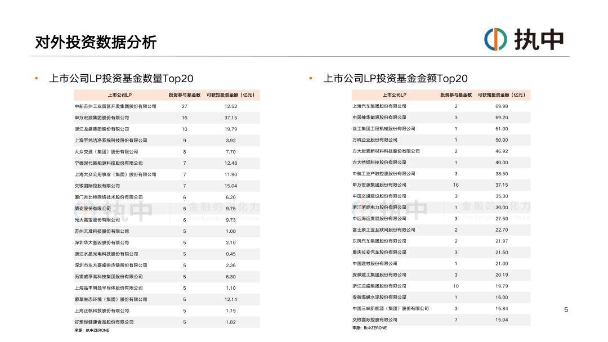This screenshot has height=342, width=608.
Task: Click row 万科企业股份有限公司
Action: point(441,140)
